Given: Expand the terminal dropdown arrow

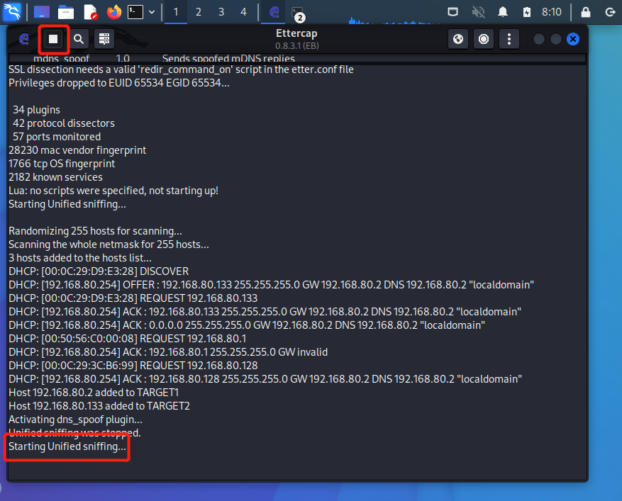Looking at the screenshot, I should tap(152, 12).
